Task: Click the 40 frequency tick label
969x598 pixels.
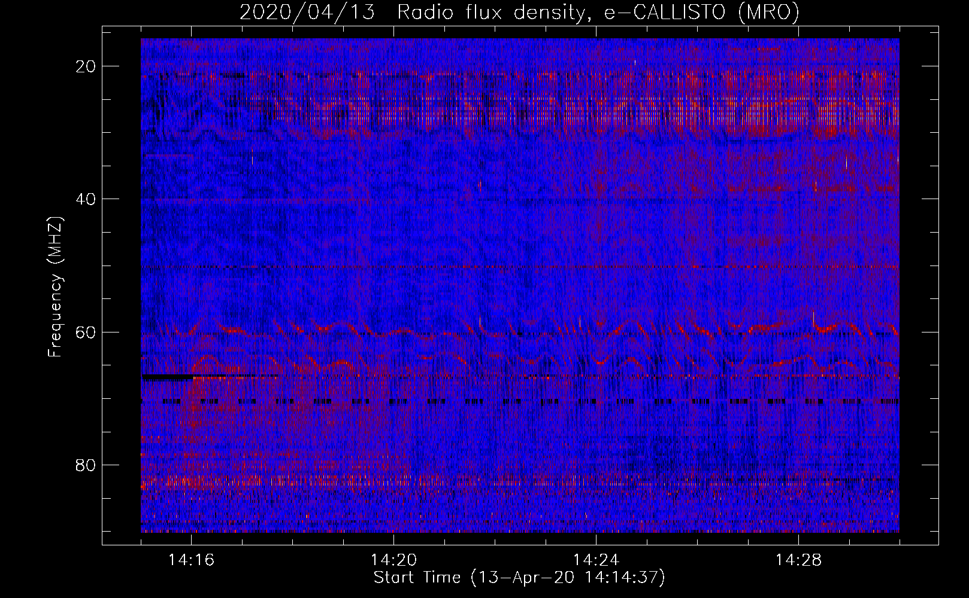Action: pos(86,199)
